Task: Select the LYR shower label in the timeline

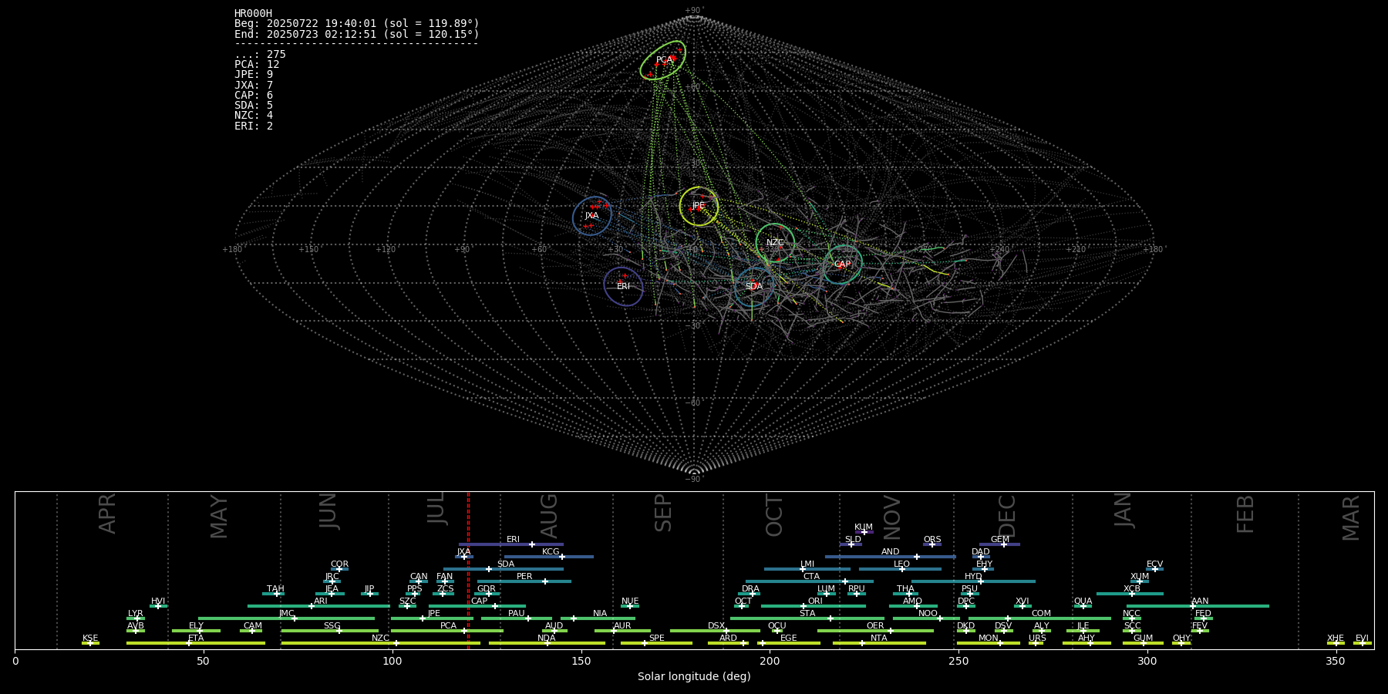Action: (136, 614)
